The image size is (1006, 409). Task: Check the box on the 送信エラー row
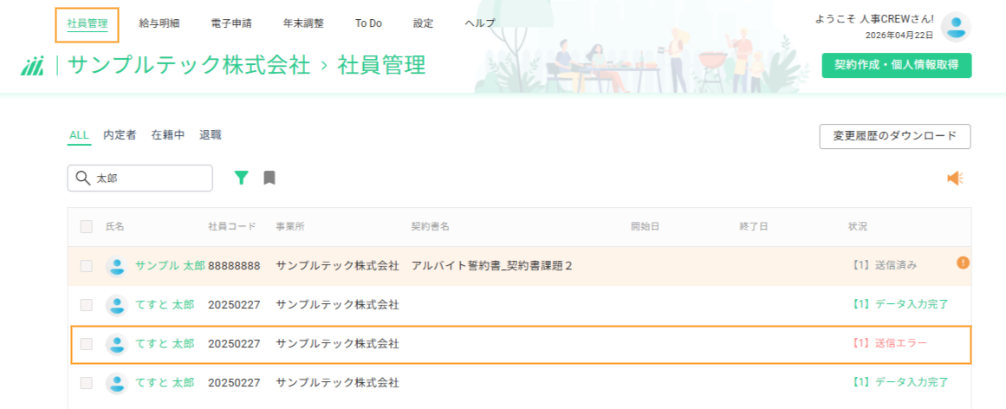click(86, 344)
